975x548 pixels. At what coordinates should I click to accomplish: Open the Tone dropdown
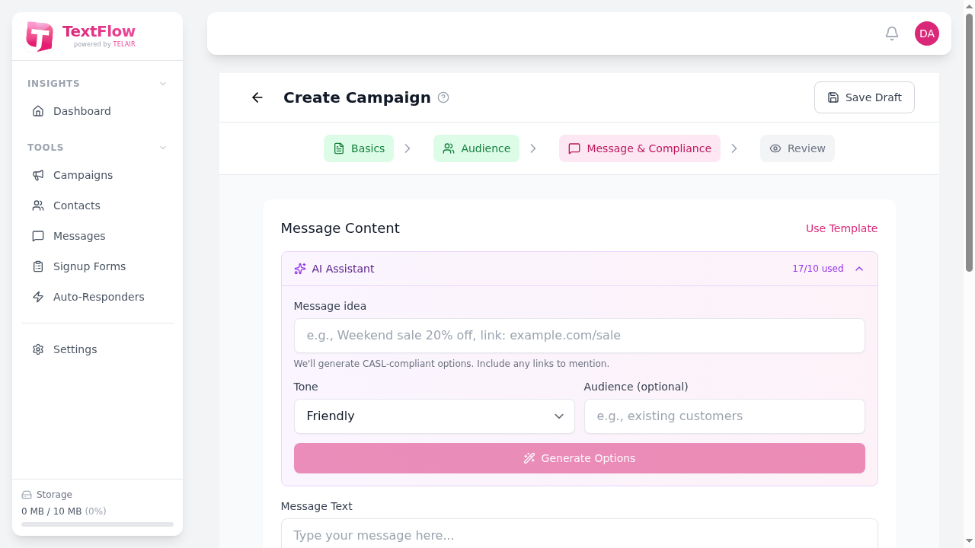[434, 416]
